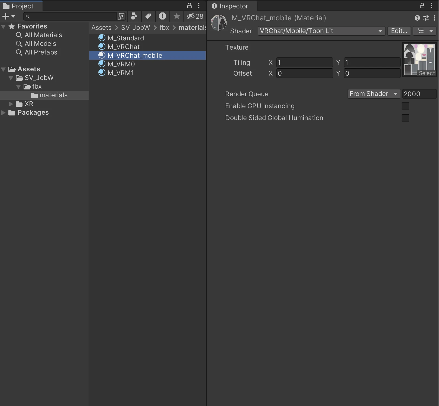Click the material preview sphere in Inspector
The width and height of the screenshot is (439, 406).
tap(219, 23)
